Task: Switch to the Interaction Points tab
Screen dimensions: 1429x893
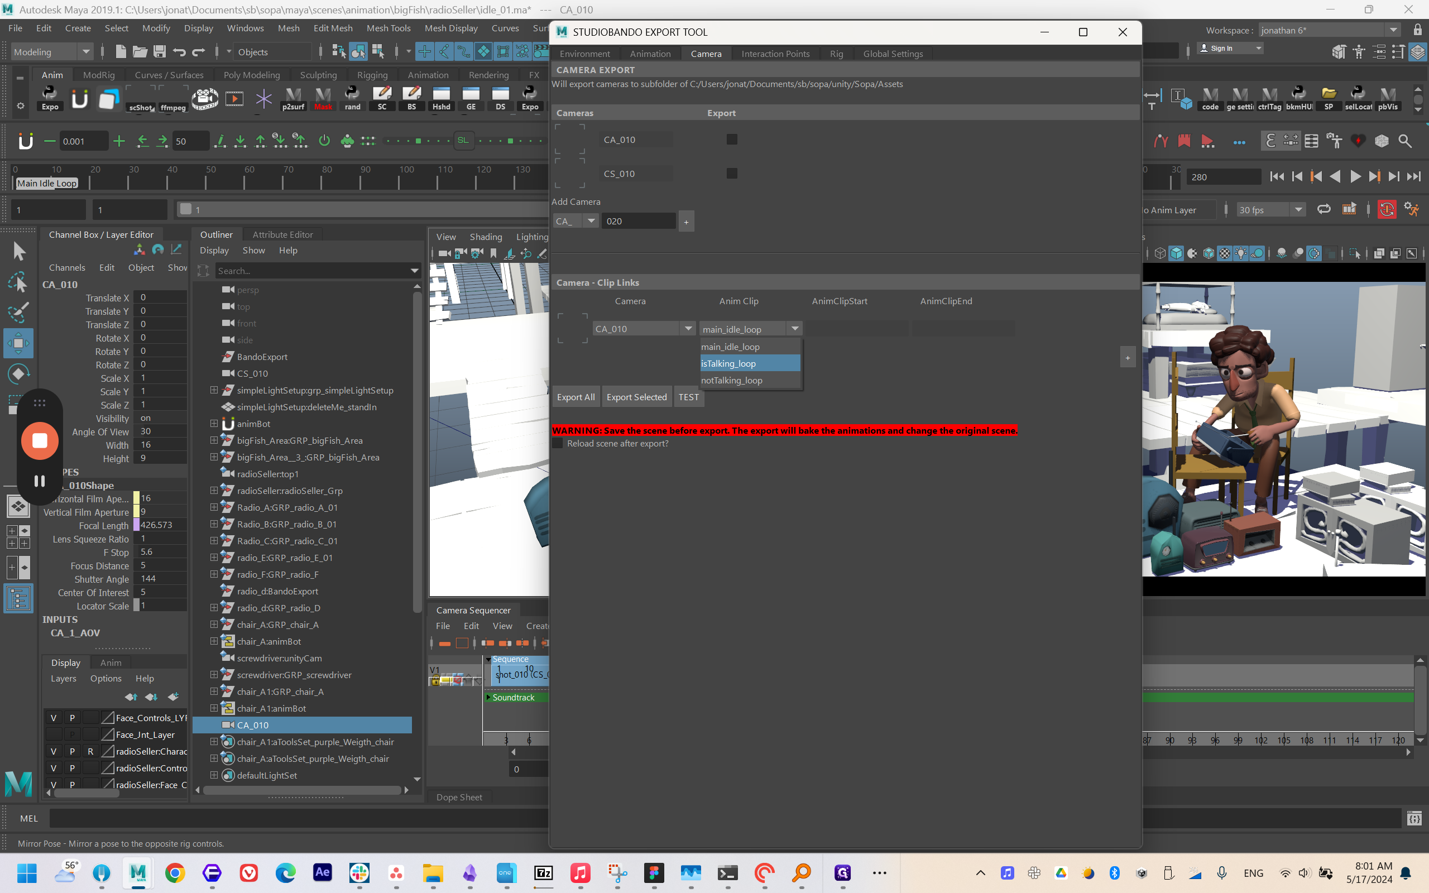Action: click(775, 54)
